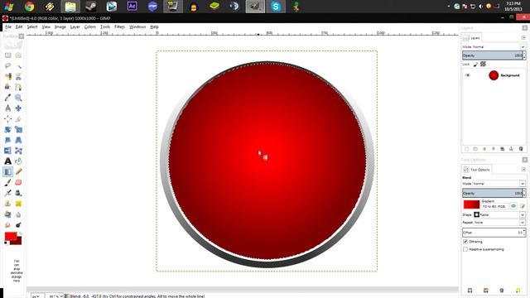Open the Layer menu
The height and width of the screenshot is (298, 530).
(x=75, y=26)
